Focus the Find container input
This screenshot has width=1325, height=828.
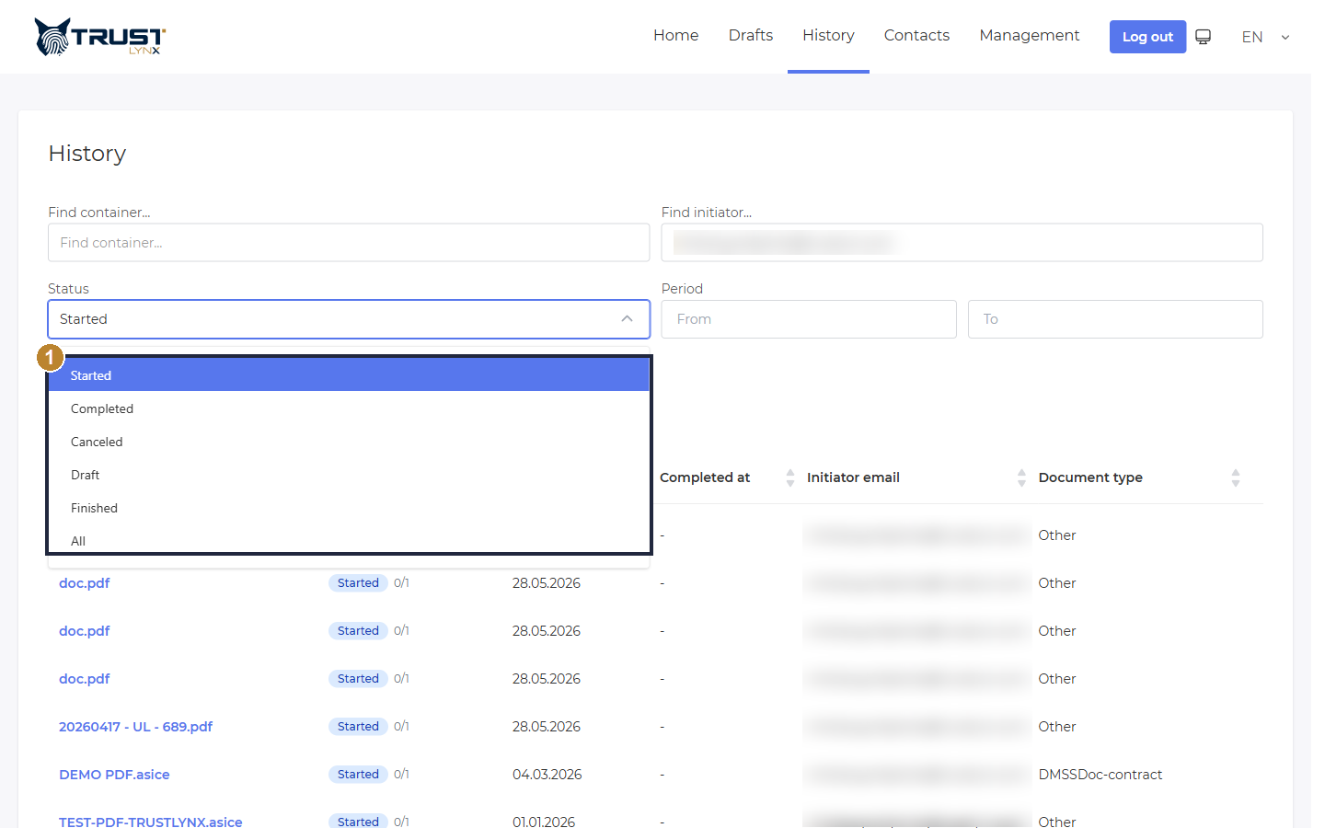pos(349,243)
